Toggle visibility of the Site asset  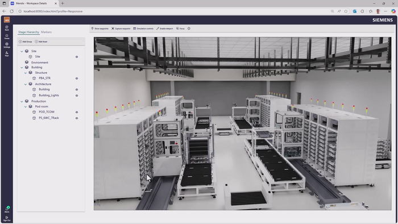click(77, 57)
